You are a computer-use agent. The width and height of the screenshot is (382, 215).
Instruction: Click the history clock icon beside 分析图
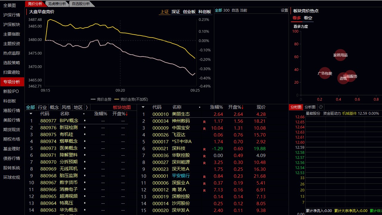(x=321, y=107)
